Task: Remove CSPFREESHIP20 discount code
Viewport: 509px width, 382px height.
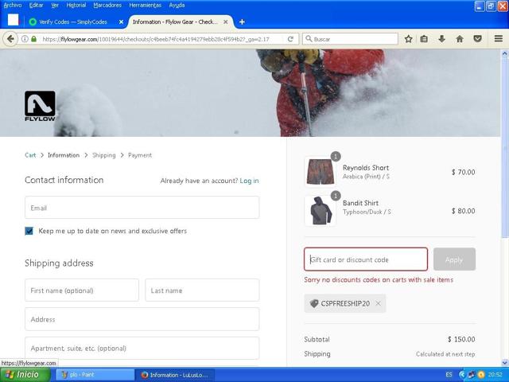Action: click(x=379, y=303)
